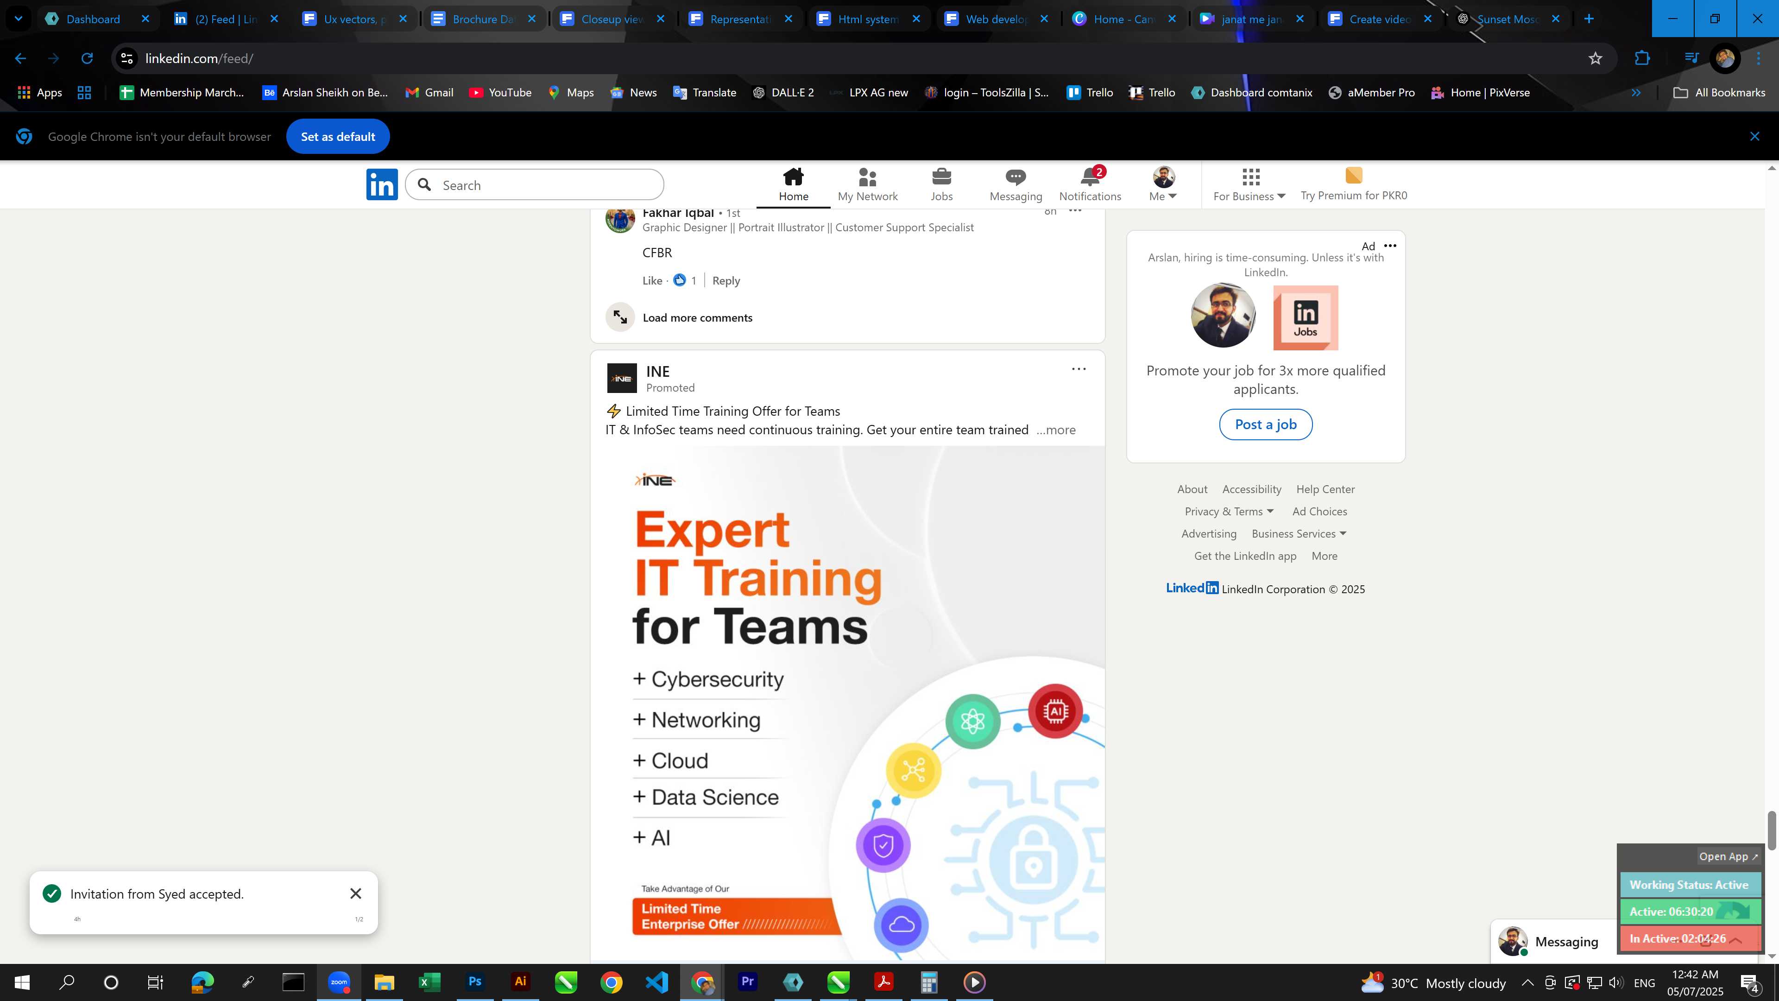The width and height of the screenshot is (1779, 1001).
Task: Show more bookmarks chevron
Action: [x=1635, y=93]
